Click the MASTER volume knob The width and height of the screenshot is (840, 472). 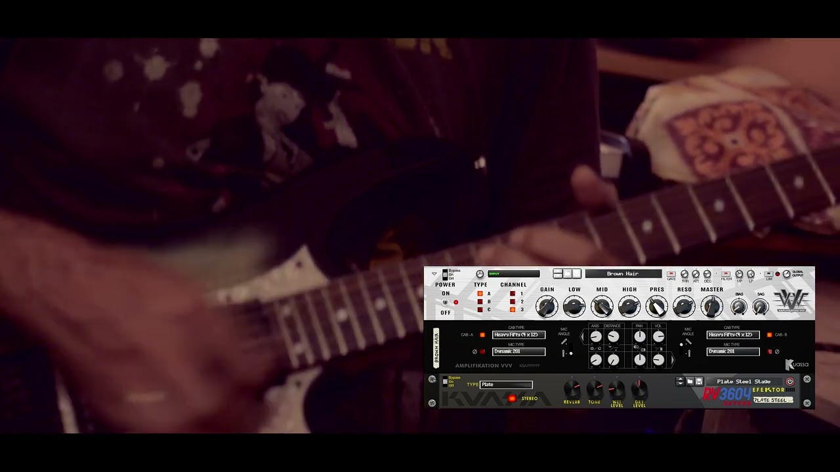(x=711, y=306)
